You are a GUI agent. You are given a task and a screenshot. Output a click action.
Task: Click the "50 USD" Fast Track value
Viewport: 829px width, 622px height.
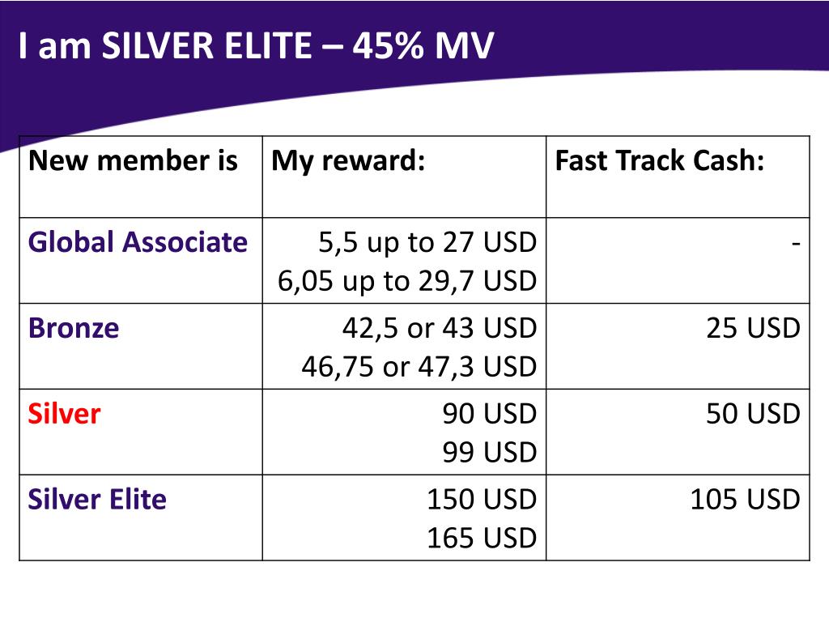coord(753,414)
